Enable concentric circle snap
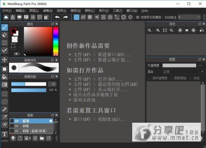This screenshot has width=206, height=148. [110, 17]
